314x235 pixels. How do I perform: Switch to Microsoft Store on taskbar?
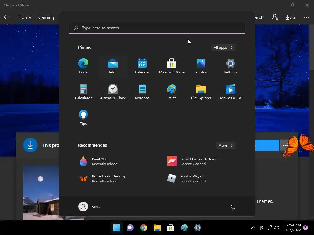(170, 228)
